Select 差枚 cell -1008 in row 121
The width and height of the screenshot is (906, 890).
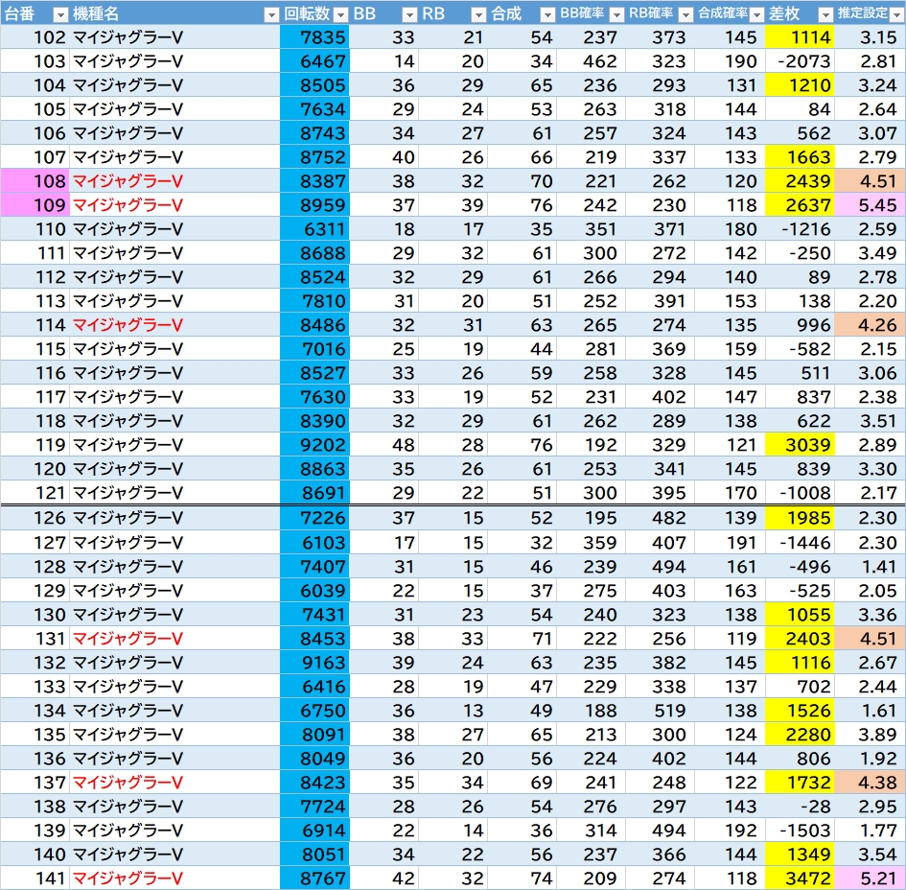click(800, 492)
